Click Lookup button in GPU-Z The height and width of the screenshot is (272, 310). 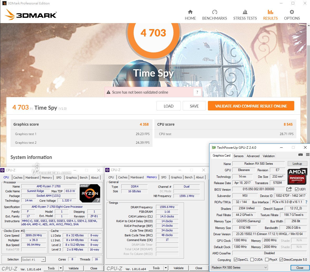(297, 164)
